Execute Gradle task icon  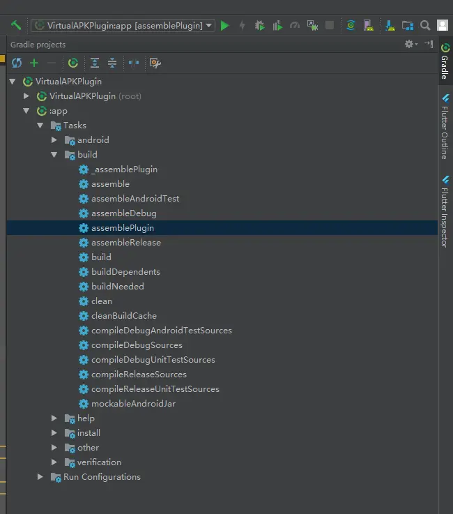[x=72, y=63]
